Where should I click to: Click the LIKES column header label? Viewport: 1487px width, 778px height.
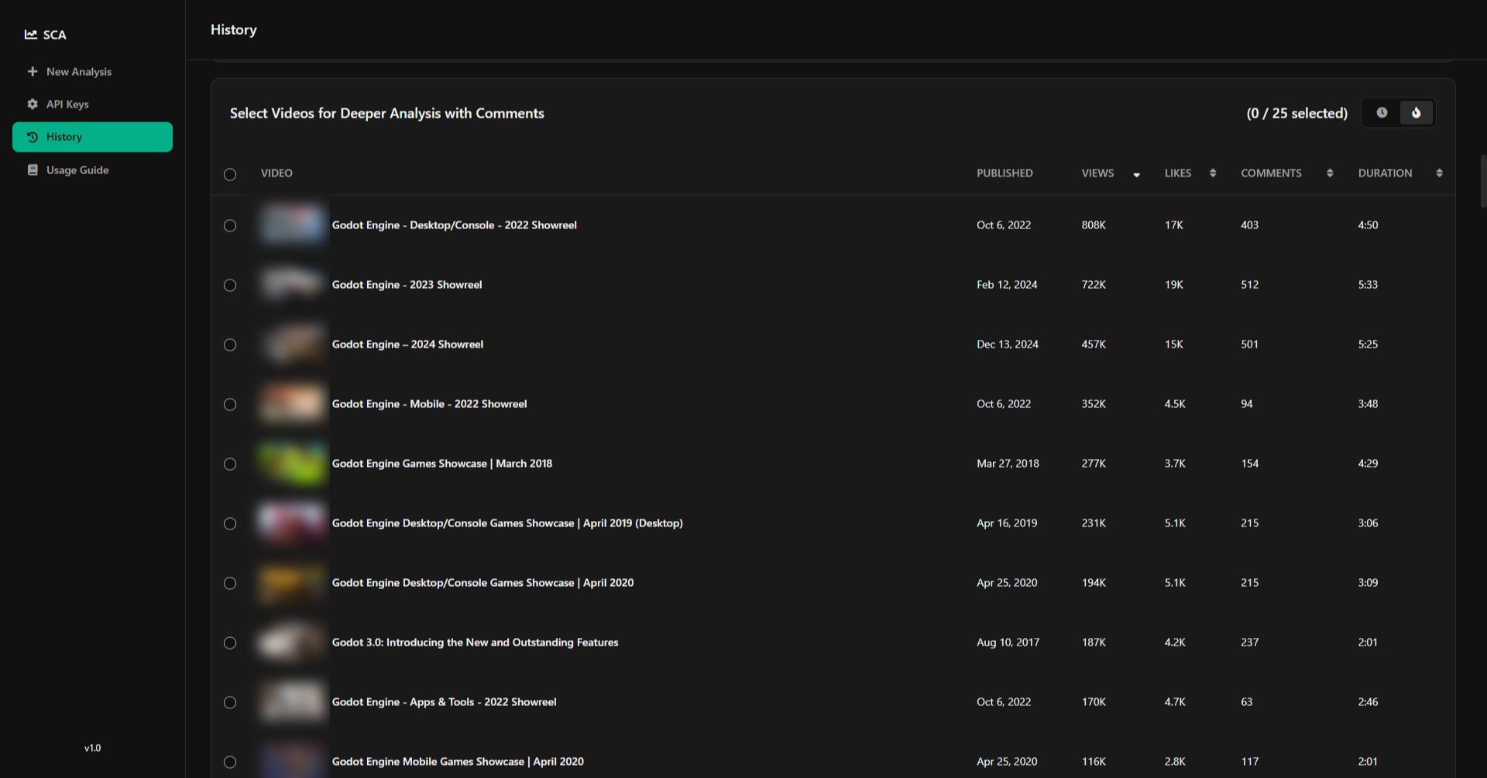tap(1178, 173)
